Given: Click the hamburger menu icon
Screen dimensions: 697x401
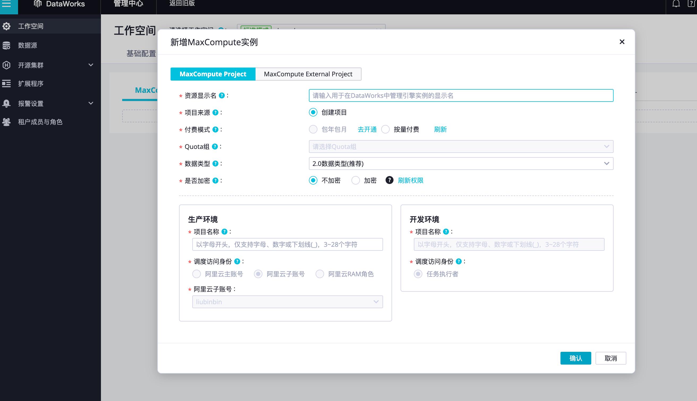Looking at the screenshot, I should [x=7, y=4].
